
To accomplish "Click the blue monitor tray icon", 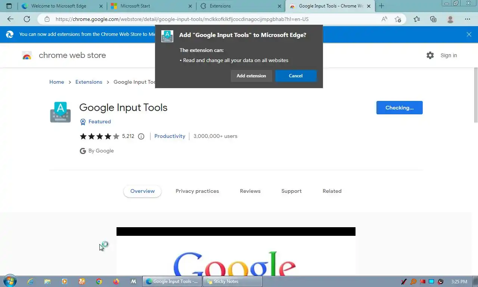I will pyautogui.click(x=431, y=281).
